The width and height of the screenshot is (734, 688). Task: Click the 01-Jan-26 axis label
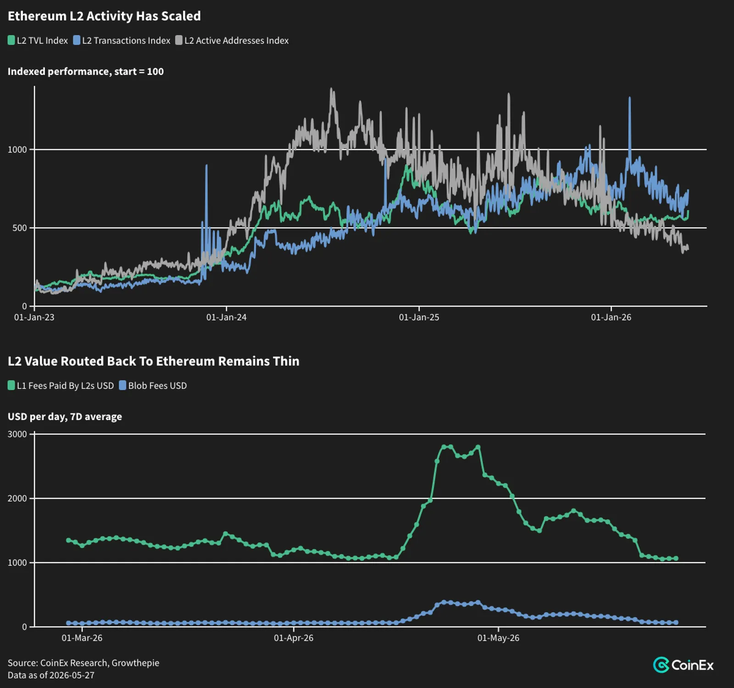(611, 317)
